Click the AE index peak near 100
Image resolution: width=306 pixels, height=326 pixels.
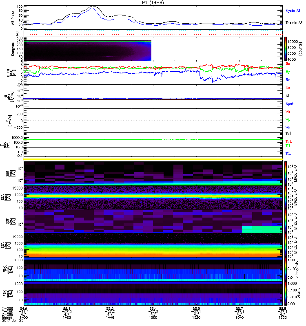(x=92, y=7)
